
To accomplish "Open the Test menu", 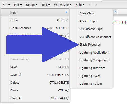I will [x=46, y=5].
